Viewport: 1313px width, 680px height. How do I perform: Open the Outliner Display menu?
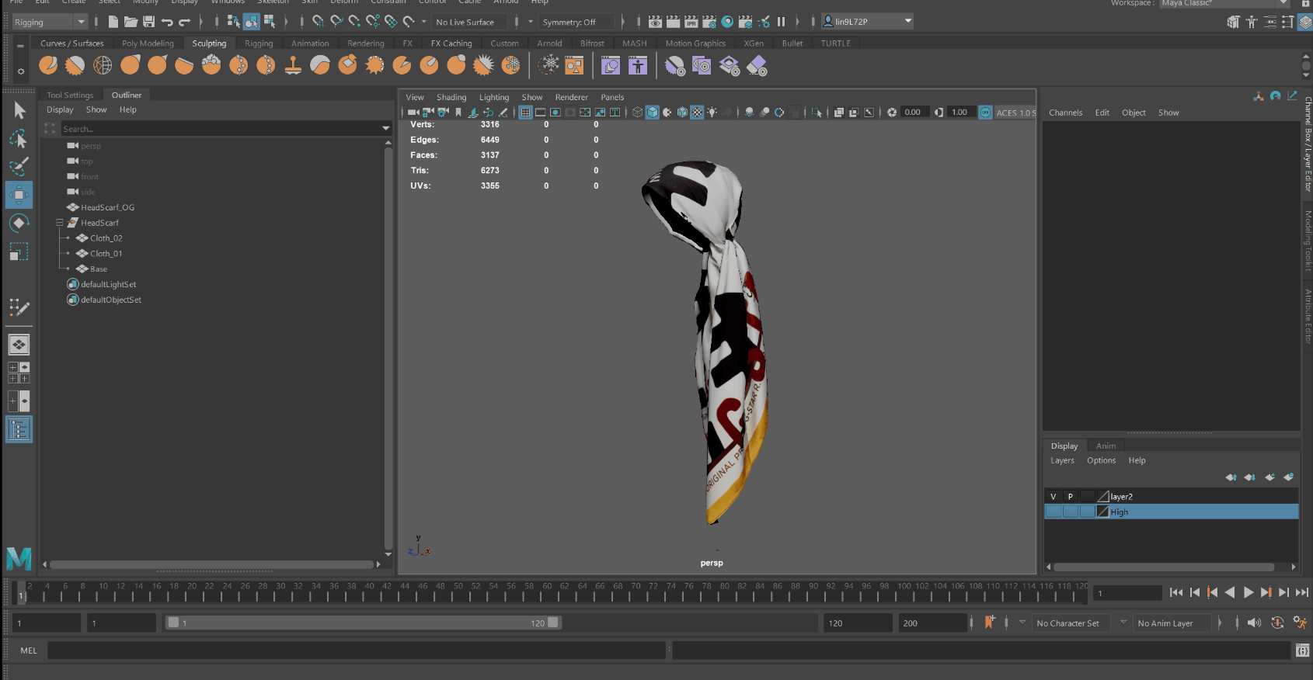60,109
